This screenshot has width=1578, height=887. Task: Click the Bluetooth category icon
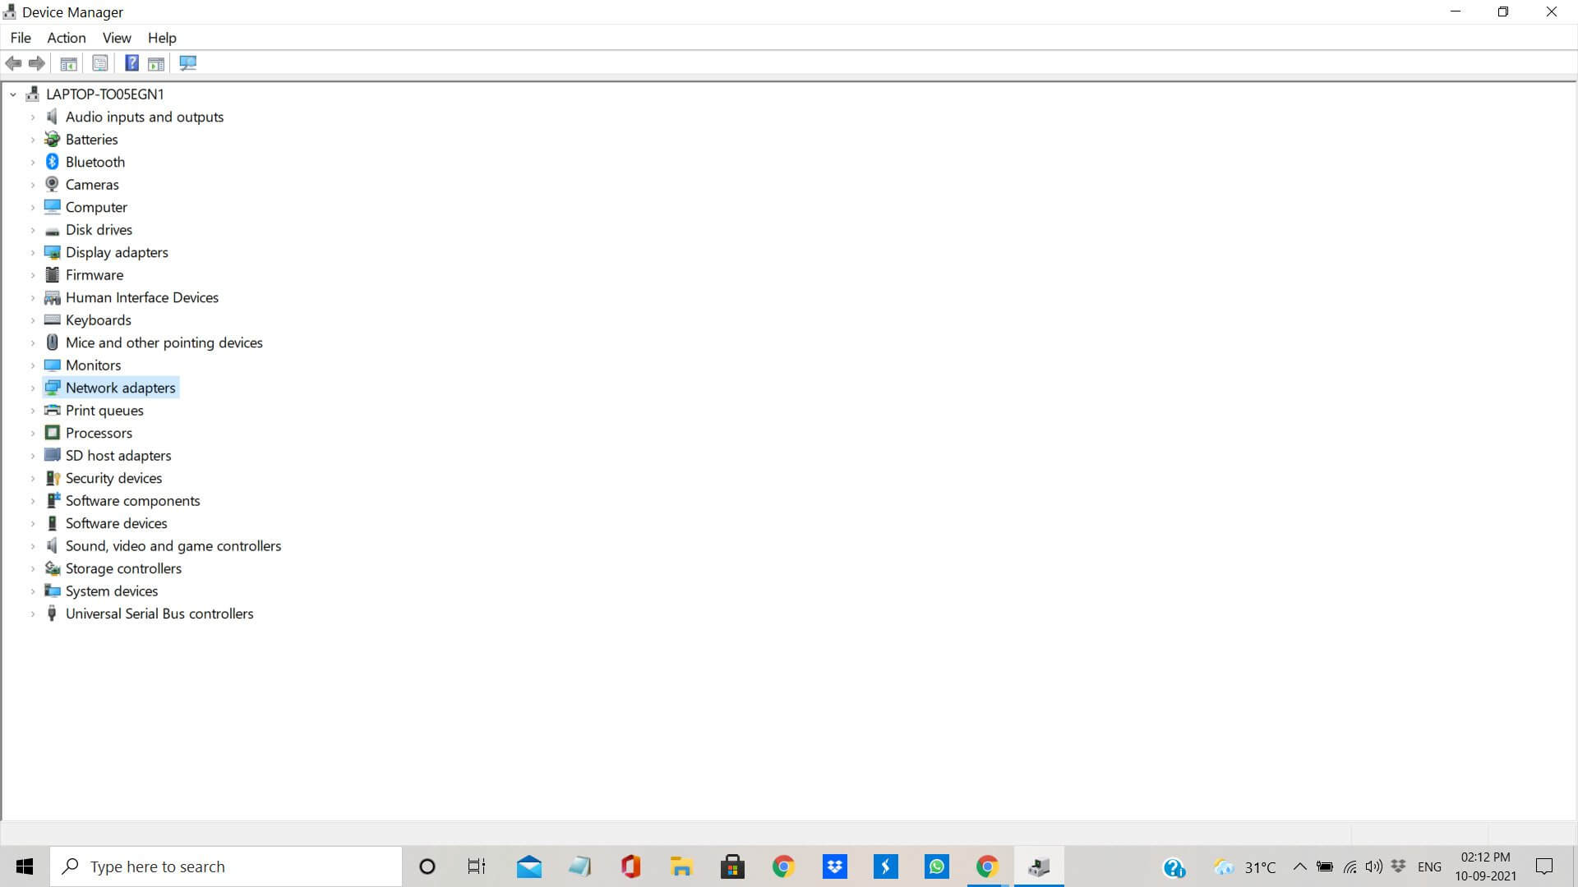pyautogui.click(x=53, y=162)
